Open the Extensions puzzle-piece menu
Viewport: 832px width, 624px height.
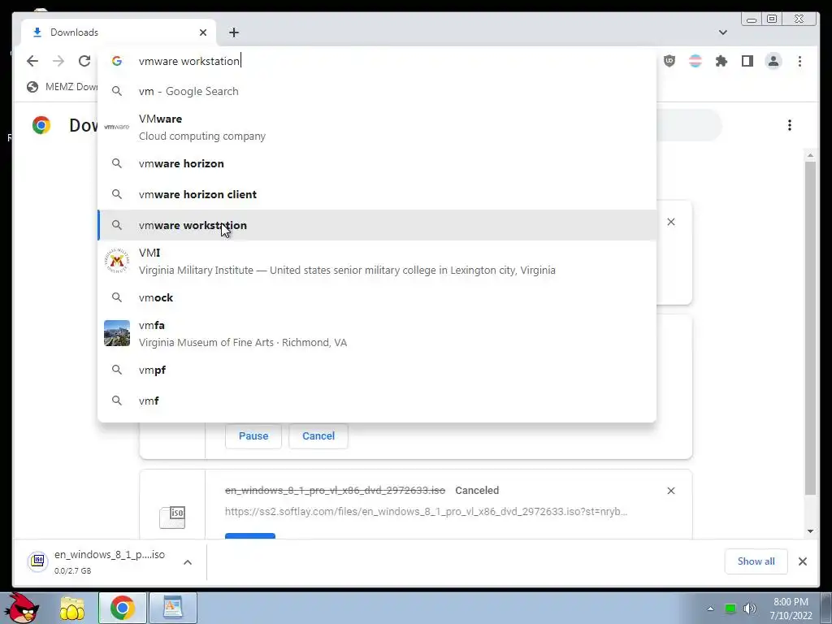(x=721, y=61)
